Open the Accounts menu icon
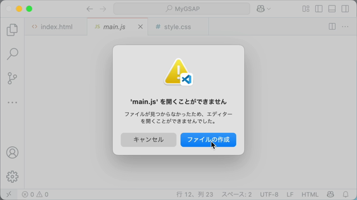The width and height of the screenshot is (357, 200). [x=12, y=152]
